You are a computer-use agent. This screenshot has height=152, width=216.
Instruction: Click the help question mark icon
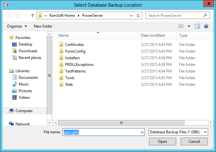[206, 26]
